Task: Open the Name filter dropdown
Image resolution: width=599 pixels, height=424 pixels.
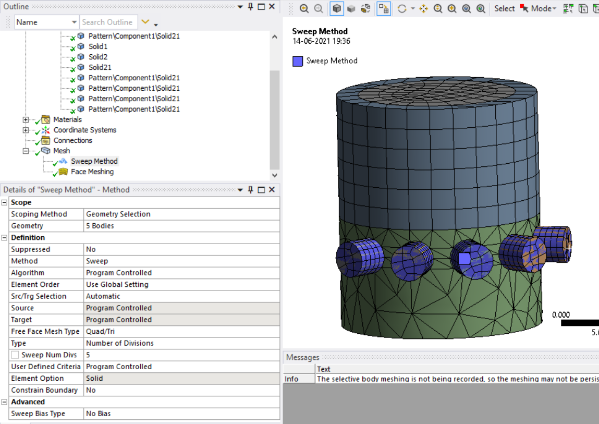Action: [x=74, y=22]
